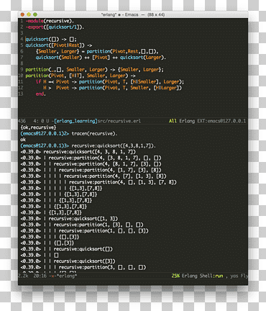
Task: Click the "erlang" - Emacs window title
Action: point(133,14)
